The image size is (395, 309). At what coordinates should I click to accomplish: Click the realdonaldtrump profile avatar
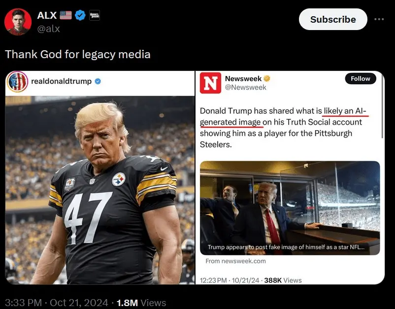pos(18,82)
